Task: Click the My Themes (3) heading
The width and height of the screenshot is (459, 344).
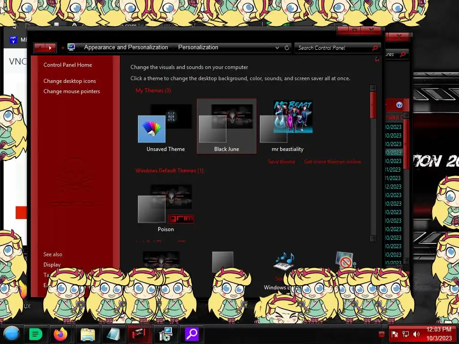Action: pos(153,90)
